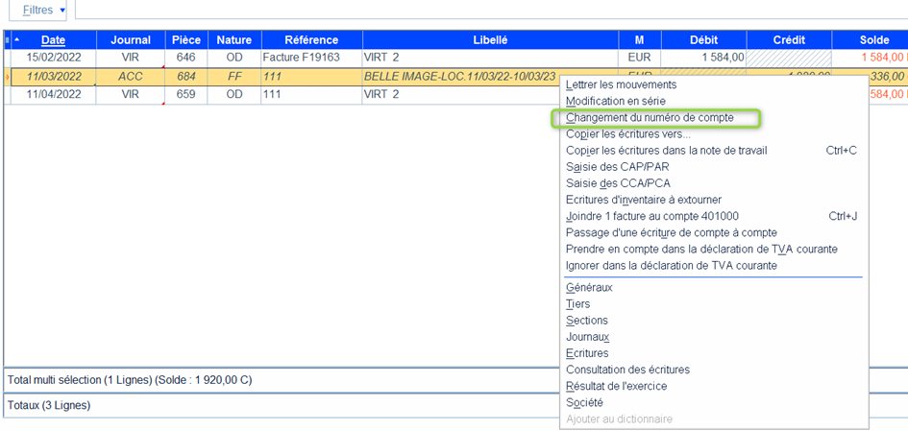The width and height of the screenshot is (908, 431).
Task: Choose 'Copier les écritures vers...'
Action: click(x=627, y=133)
